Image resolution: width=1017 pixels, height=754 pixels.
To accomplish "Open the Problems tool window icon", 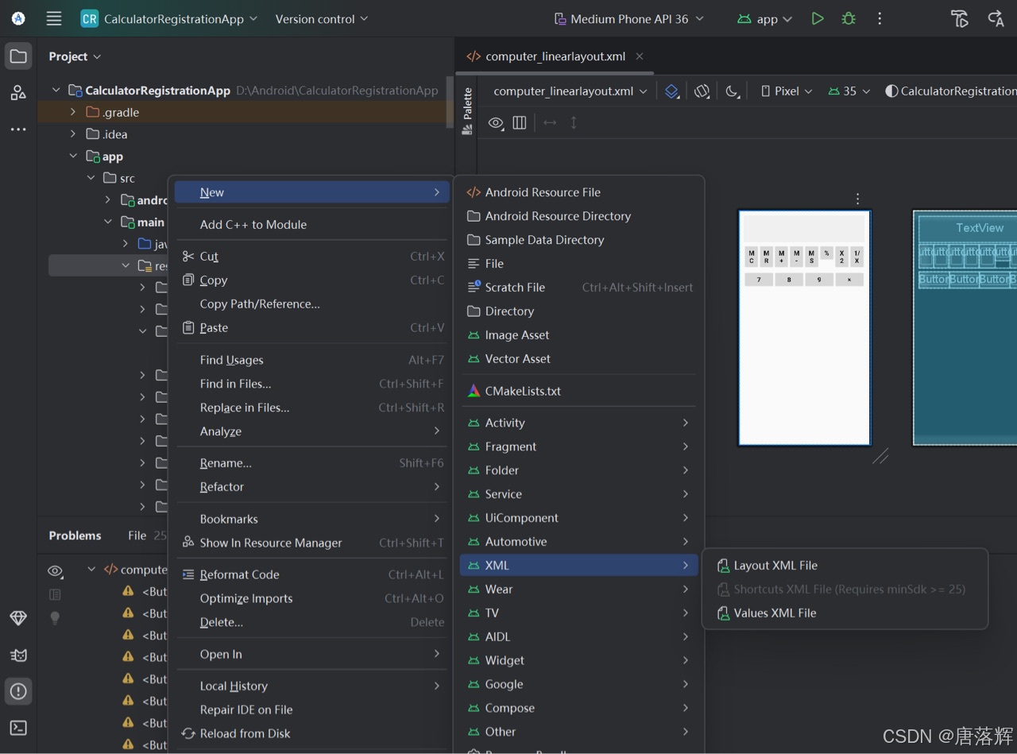I will click(x=17, y=691).
